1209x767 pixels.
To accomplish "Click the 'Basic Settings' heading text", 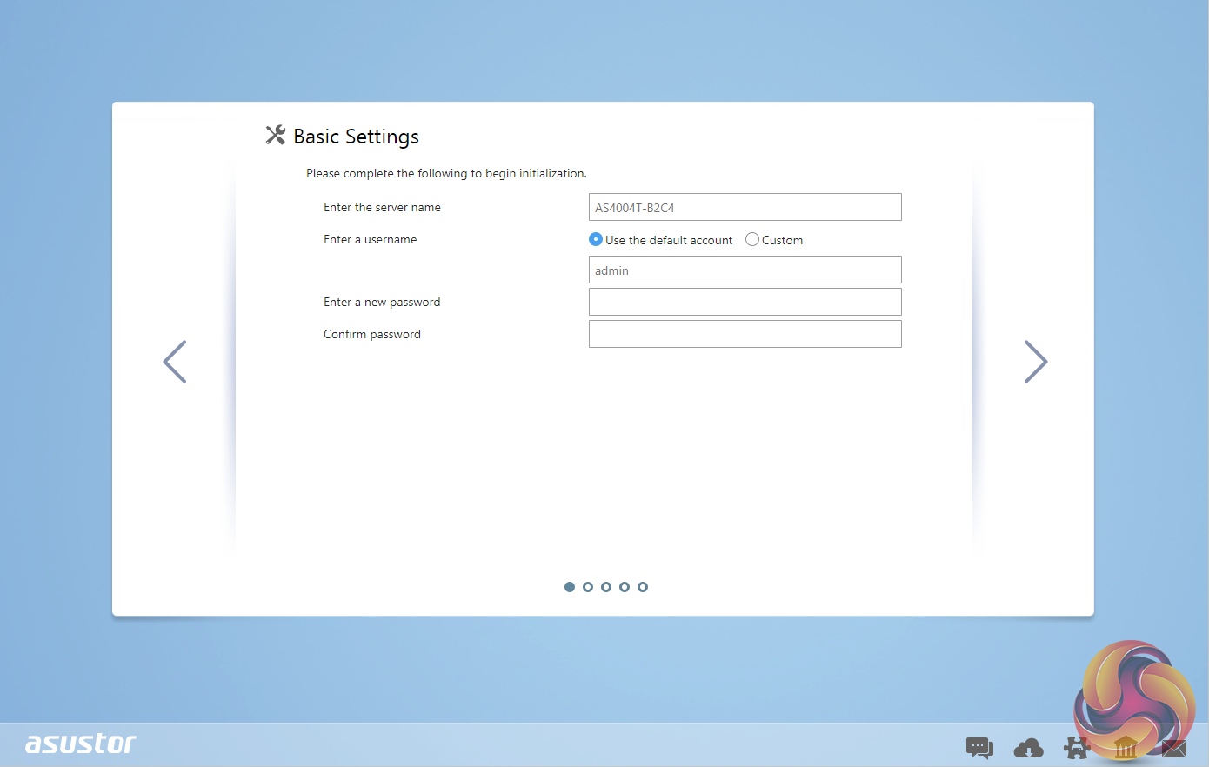I will tap(357, 137).
